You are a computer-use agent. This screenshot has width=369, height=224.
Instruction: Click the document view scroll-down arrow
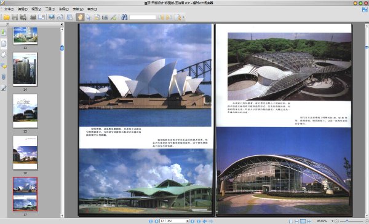point(367,215)
